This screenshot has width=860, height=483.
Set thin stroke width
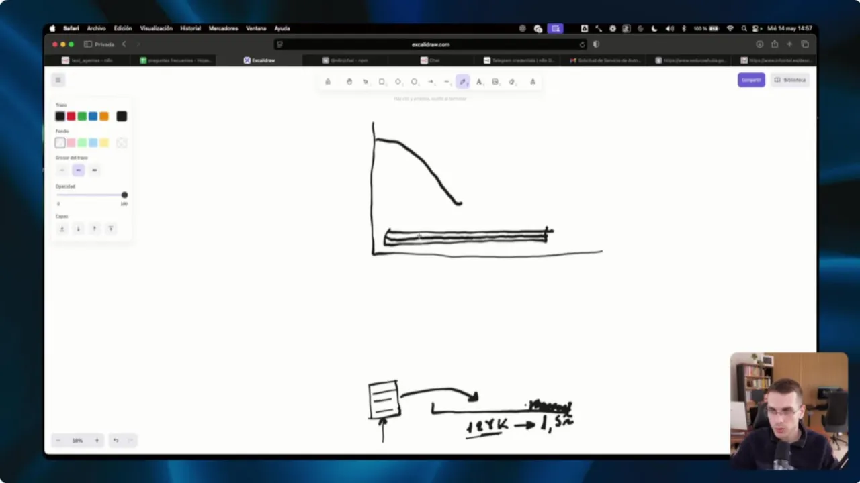pyautogui.click(x=62, y=170)
